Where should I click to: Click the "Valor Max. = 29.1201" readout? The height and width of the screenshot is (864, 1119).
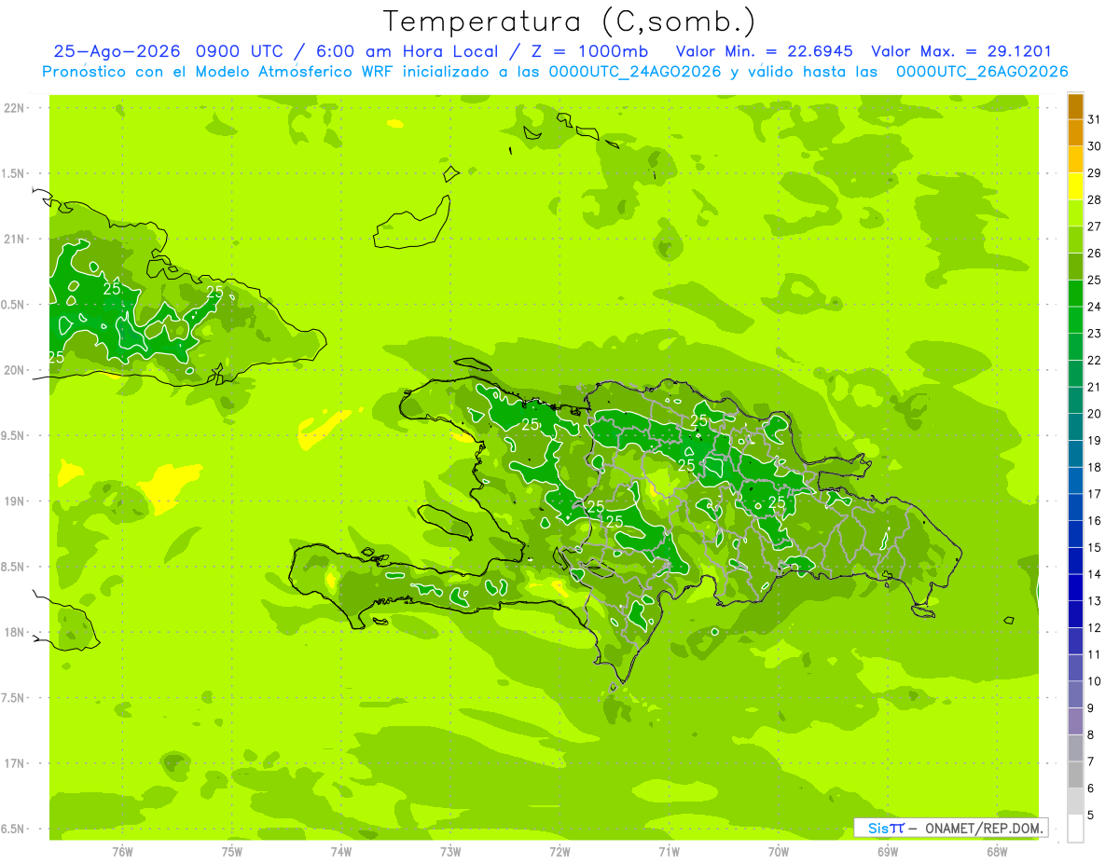[x=960, y=51]
